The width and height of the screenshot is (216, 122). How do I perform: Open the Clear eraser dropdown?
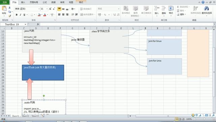181,14
